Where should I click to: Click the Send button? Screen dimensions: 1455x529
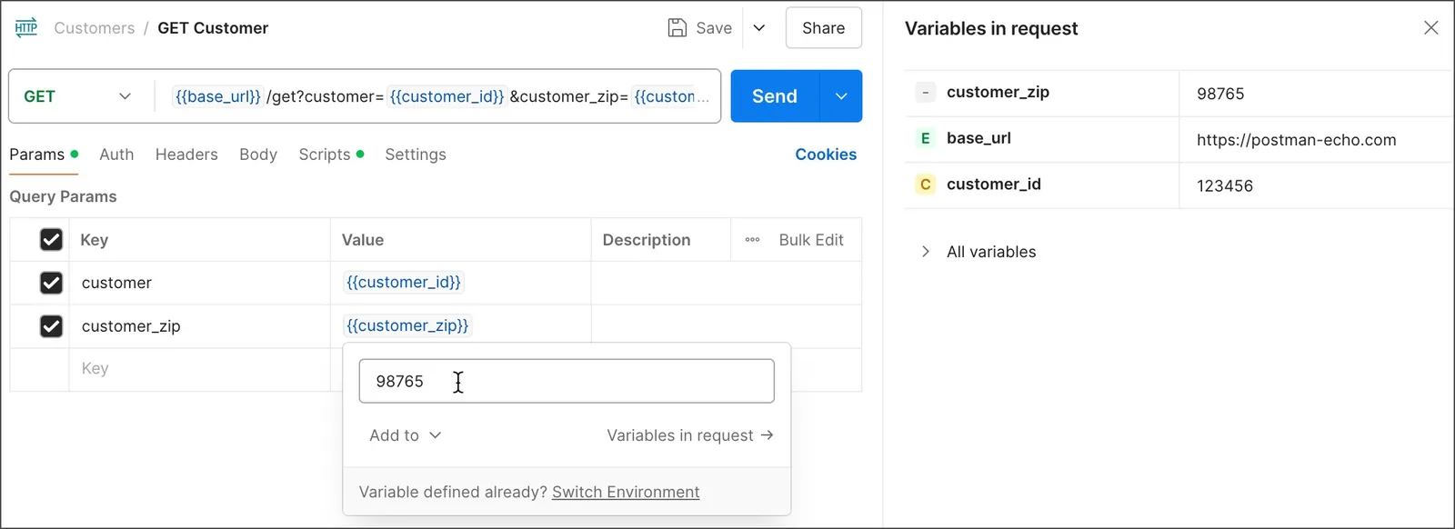point(775,96)
